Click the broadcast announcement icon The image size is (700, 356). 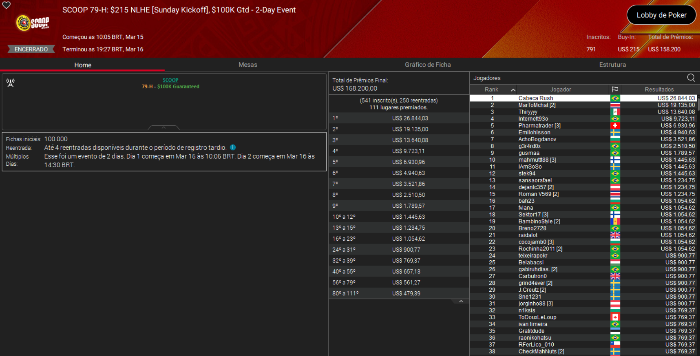(x=10, y=83)
